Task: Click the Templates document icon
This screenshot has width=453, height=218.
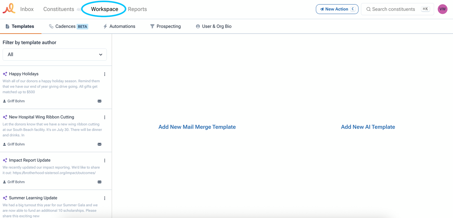Action: pos(7,26)
